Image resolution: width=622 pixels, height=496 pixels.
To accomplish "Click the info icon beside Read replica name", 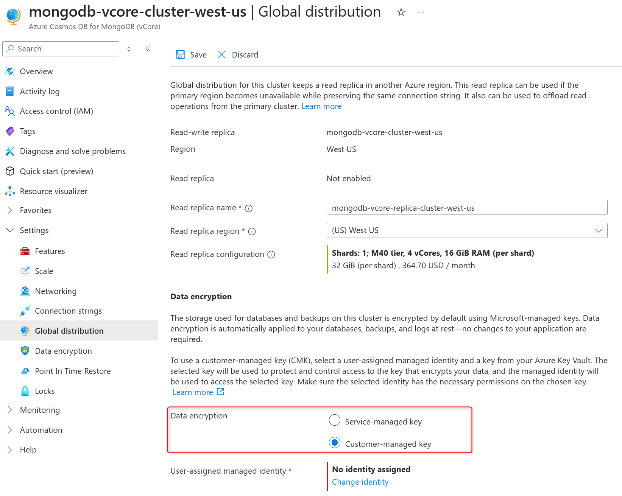I will pyautogui.click(x=249, y=208).
